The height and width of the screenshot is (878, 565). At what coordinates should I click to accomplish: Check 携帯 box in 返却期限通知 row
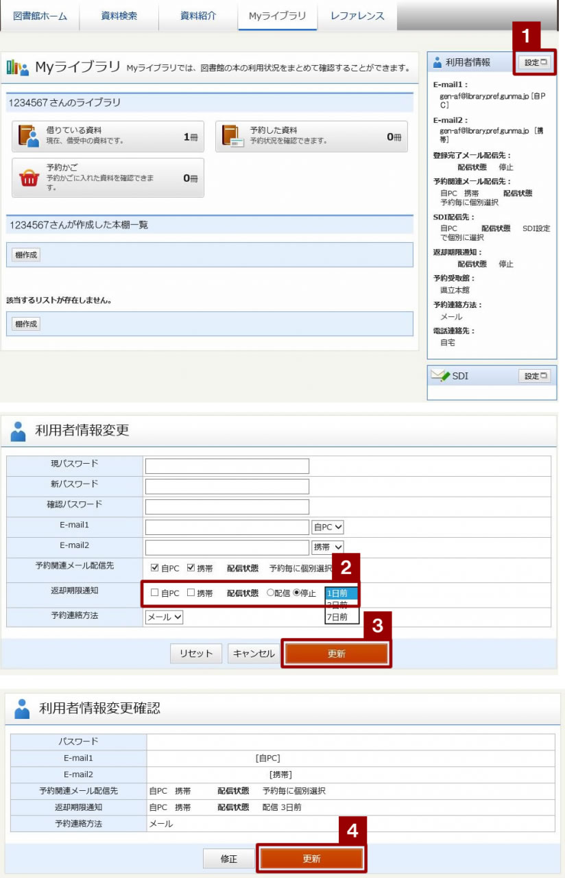click(191, 593)
